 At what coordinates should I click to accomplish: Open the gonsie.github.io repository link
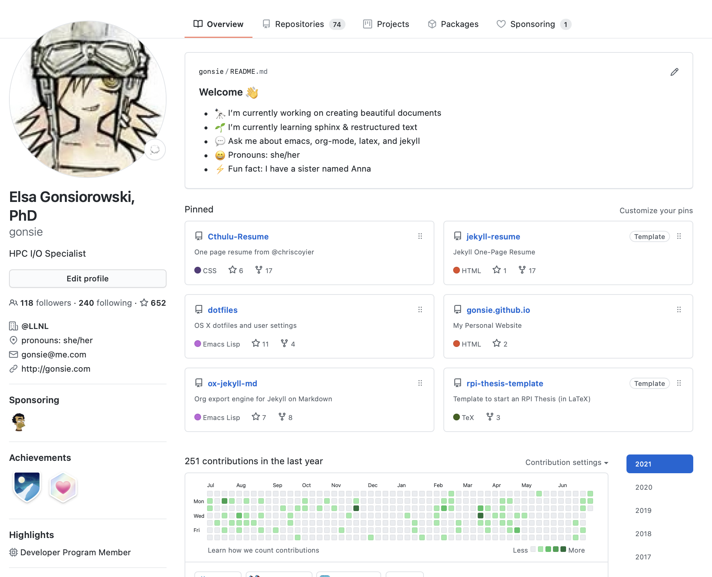498,310
